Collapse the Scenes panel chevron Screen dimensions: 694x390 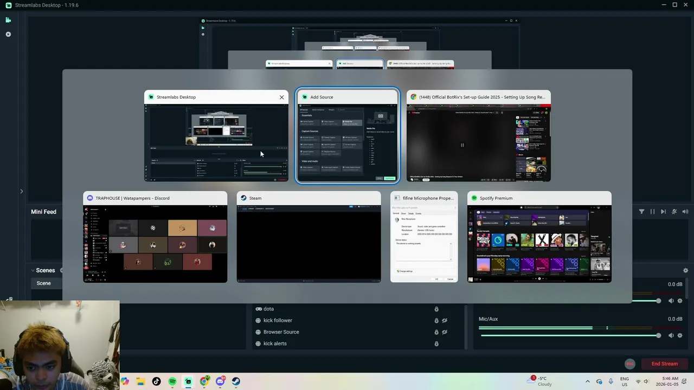coord(33,270)
